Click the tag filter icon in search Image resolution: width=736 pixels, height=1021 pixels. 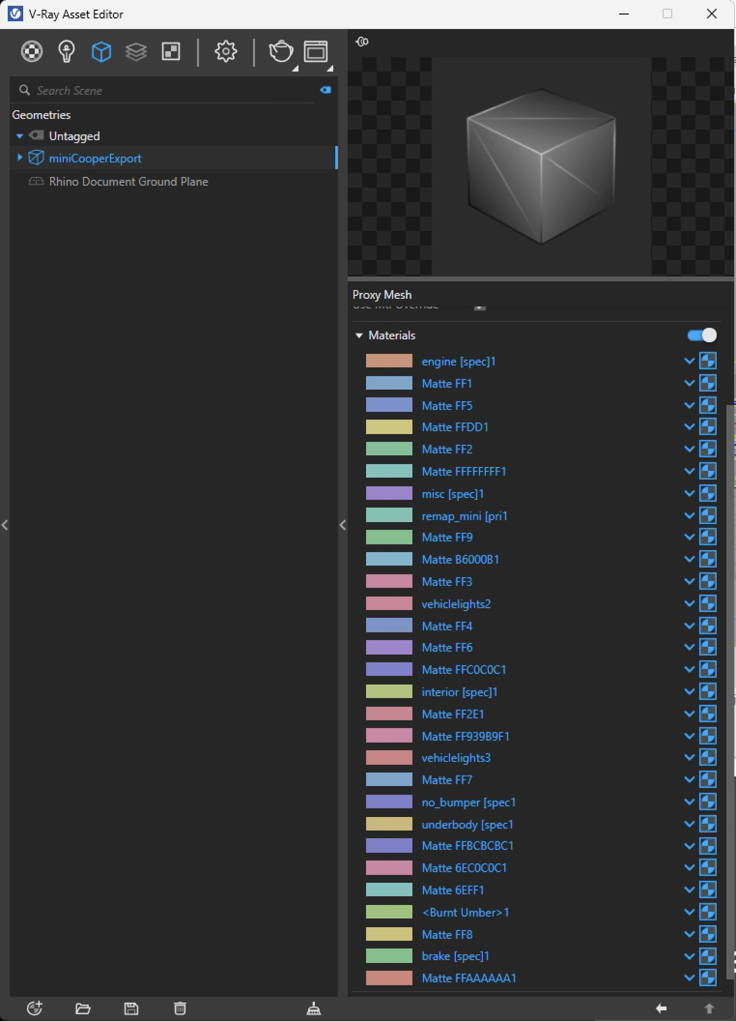point(326,90)
